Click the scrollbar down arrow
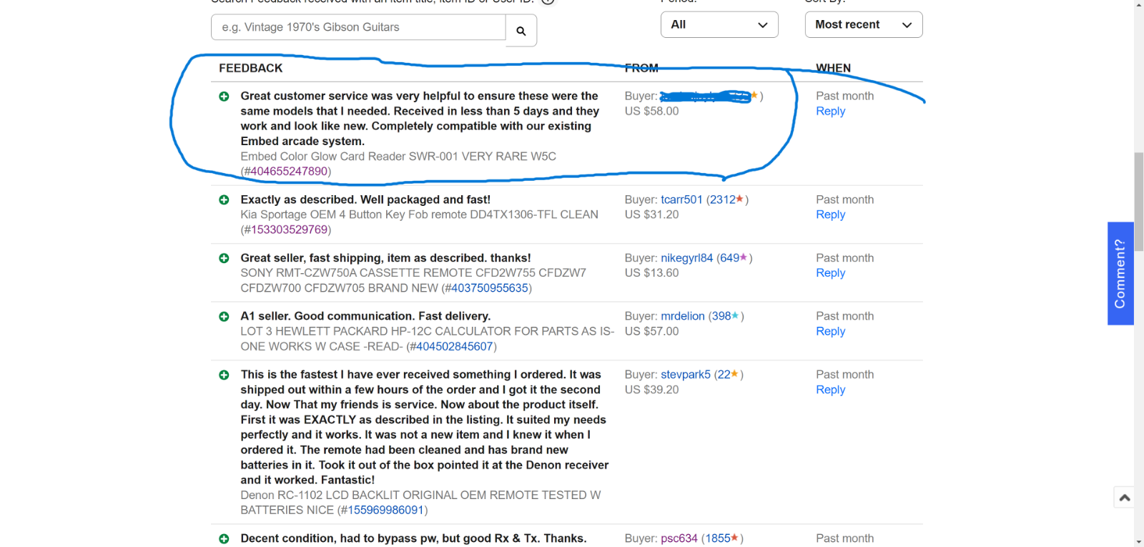Viewport: 1144px width, 547px height. pyautogui.click(x=1138, y=541)
